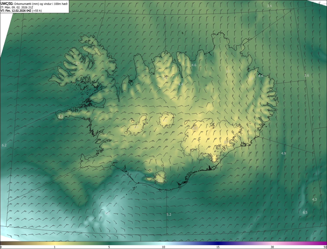Screen dimensions: 327x249
Task: Click the 50 tick label on the color scale
Action: (x=325, y=247)
